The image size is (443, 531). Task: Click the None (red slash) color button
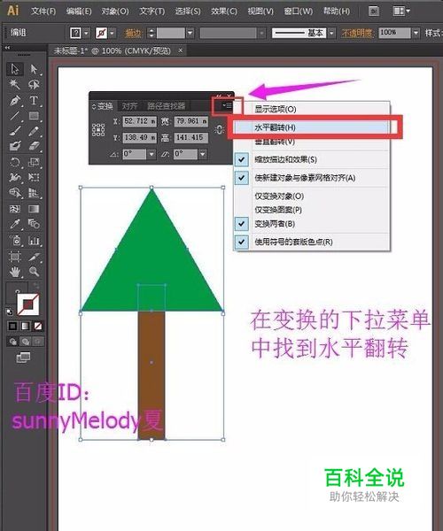tap(38, 326)
